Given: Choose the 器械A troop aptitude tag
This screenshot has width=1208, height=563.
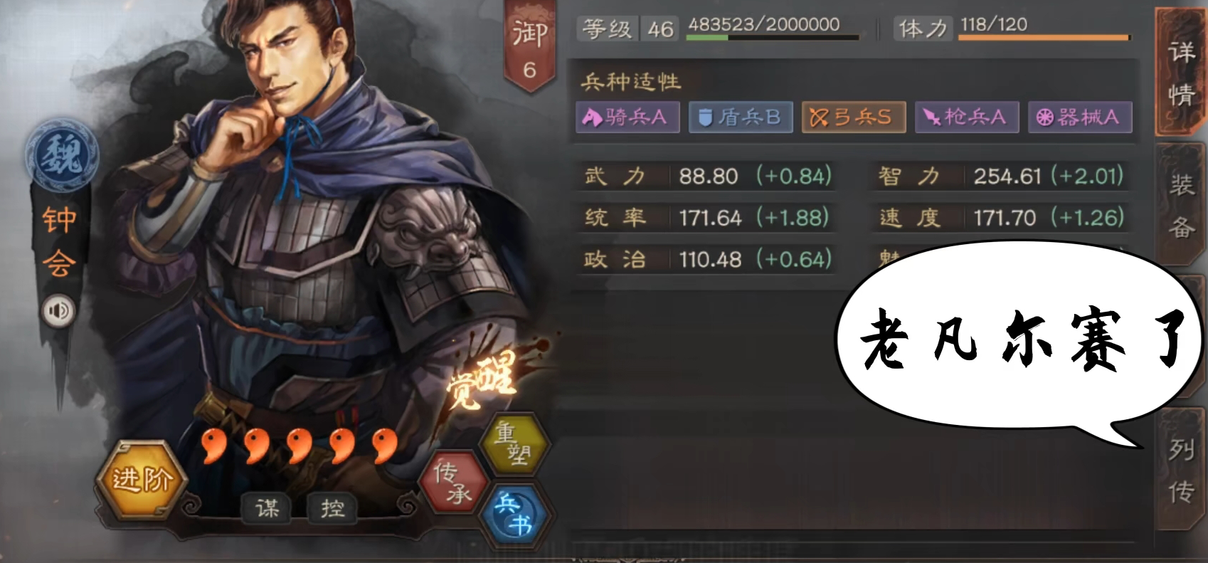Looking at the screenshot, I should (x=1079, y=117).
